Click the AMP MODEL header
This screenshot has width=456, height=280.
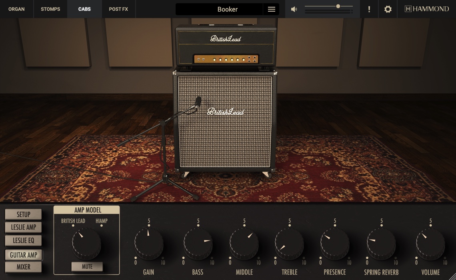88,210
